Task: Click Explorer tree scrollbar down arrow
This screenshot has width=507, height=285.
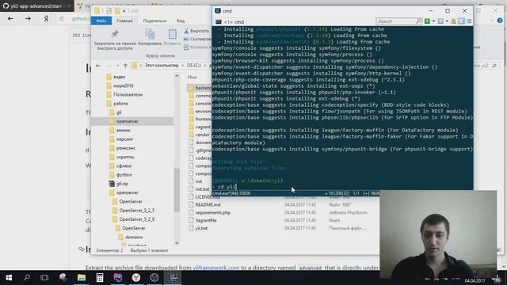Action: coord(177,243)
